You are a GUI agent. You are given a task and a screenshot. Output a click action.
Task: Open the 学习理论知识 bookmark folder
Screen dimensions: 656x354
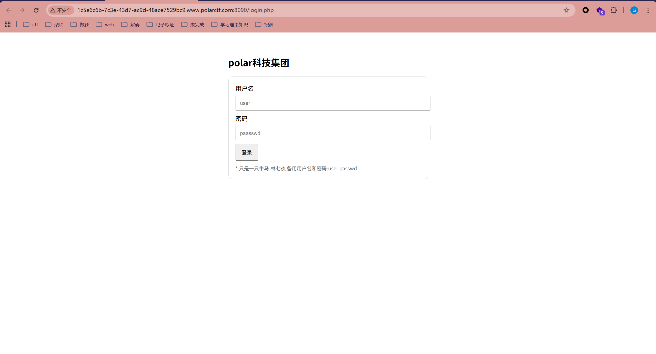[x=230, y=25]
